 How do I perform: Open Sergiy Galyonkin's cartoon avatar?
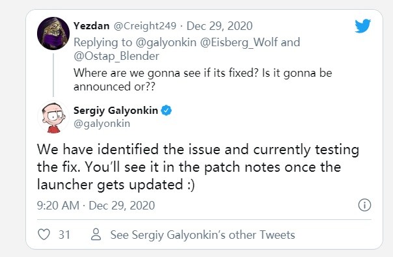53,117
